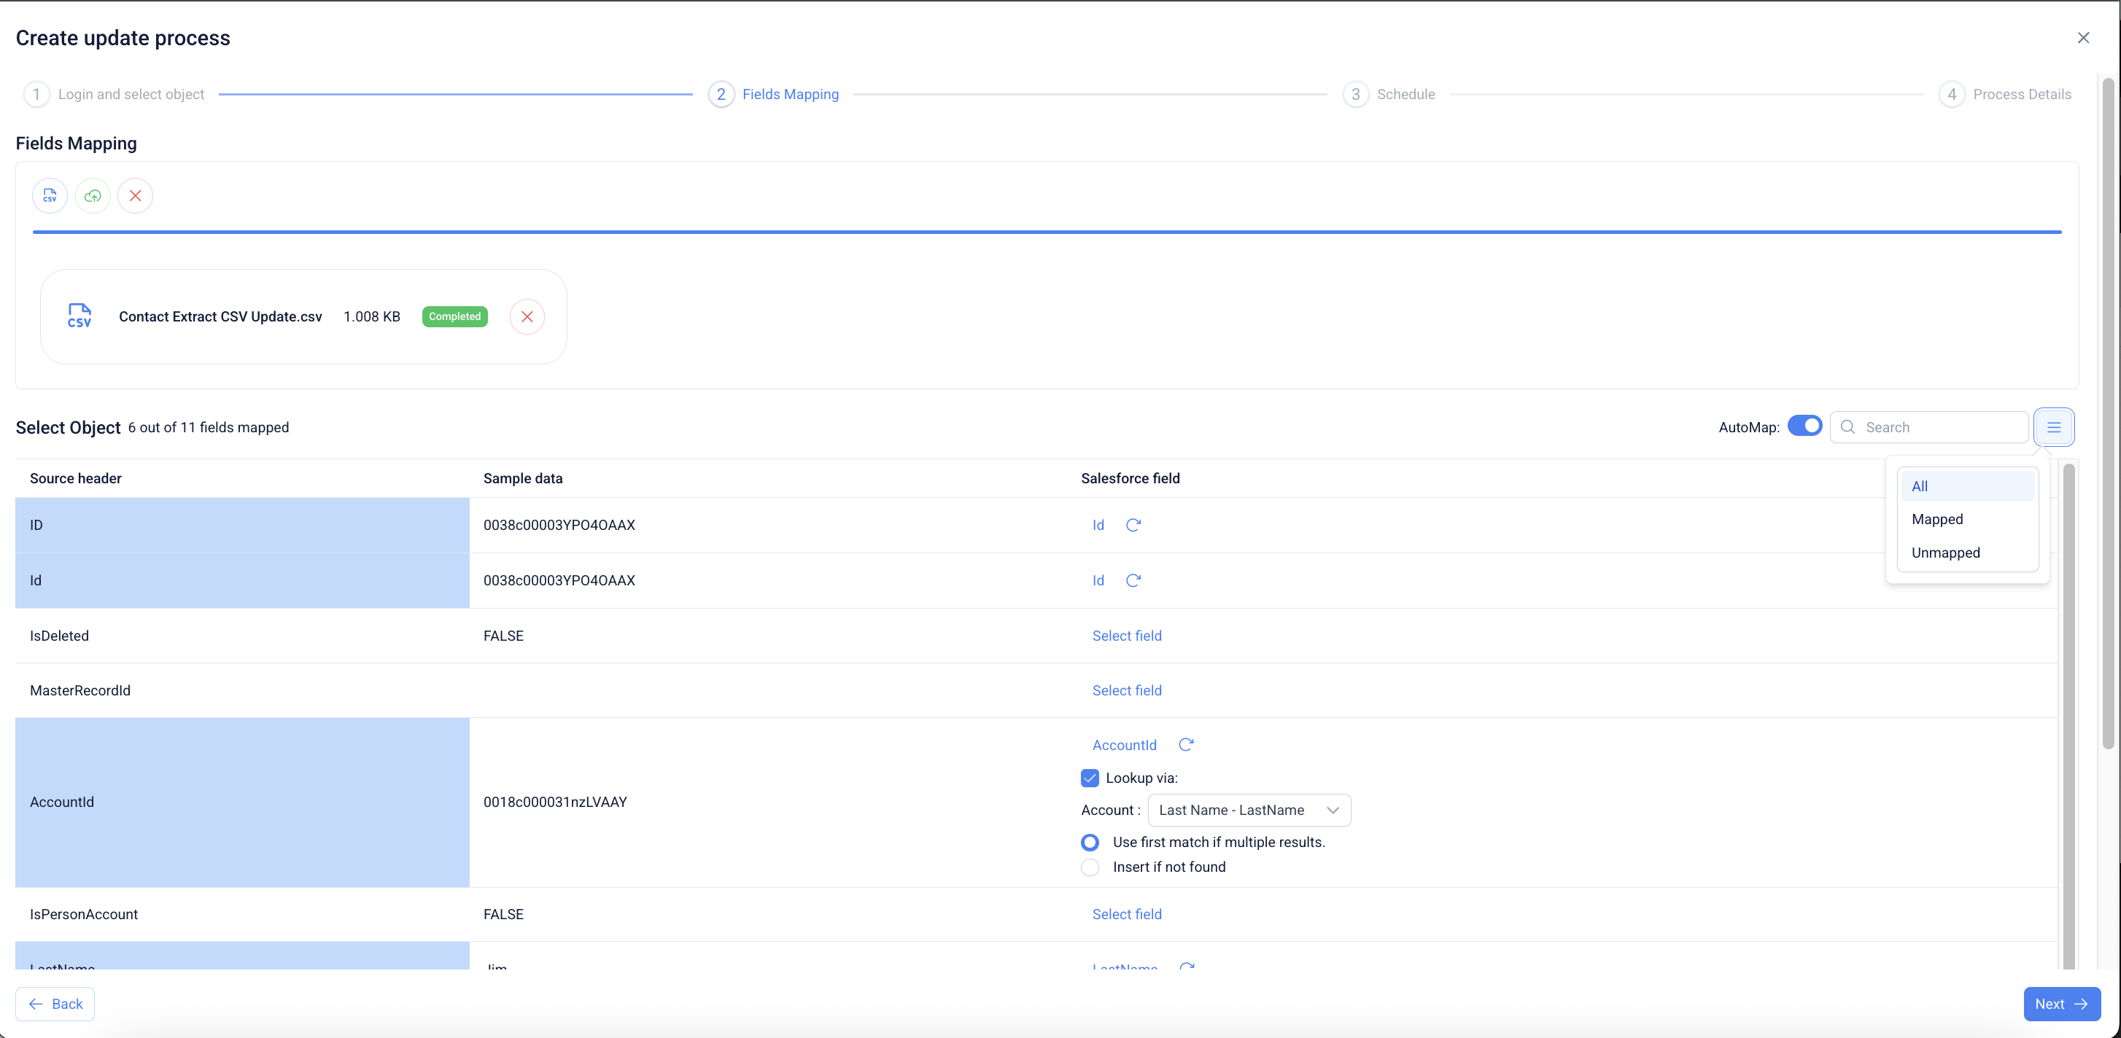Reset mapping for the ID row
Viewport: 2121px width, 1038px height.
coord(1133,525)
